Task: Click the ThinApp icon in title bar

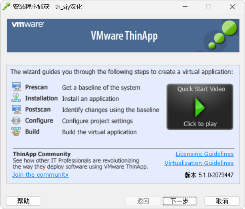Action: click(x=6, y=7)
